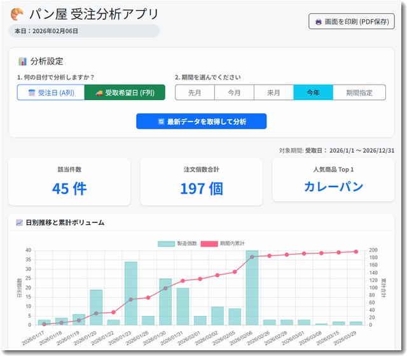
Task: Click 最新データを取得して分析 button
Action: tap(202, 122)
